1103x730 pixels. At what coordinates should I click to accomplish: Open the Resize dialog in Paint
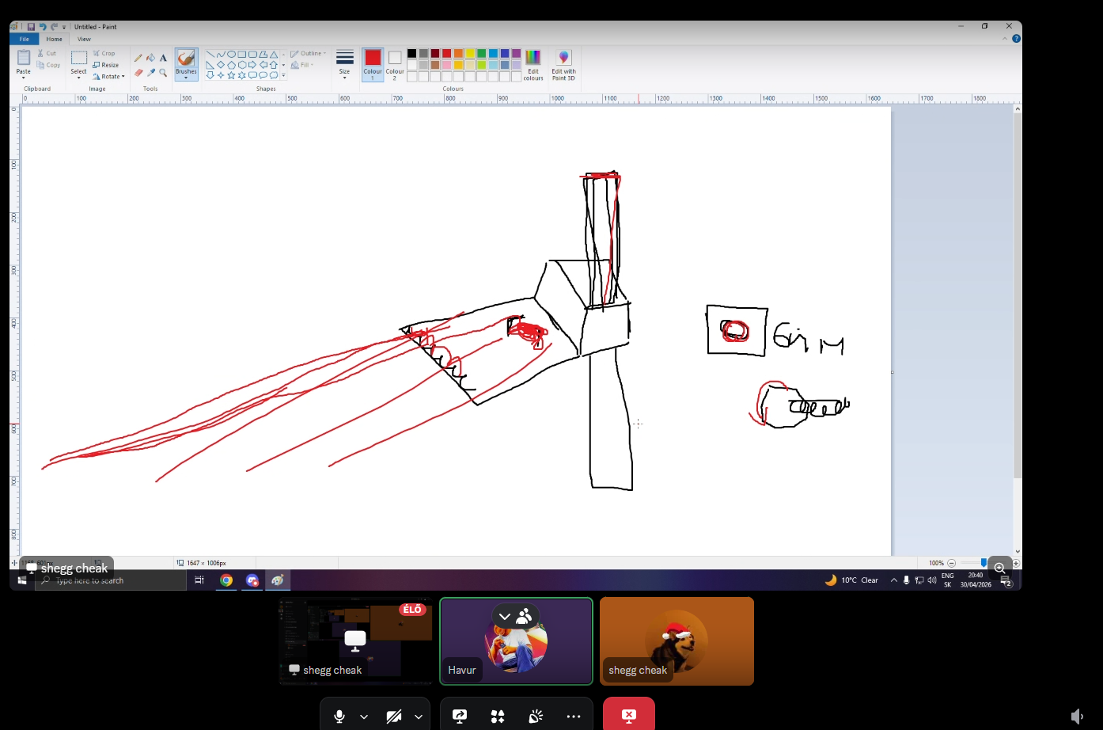pos(106,65)
